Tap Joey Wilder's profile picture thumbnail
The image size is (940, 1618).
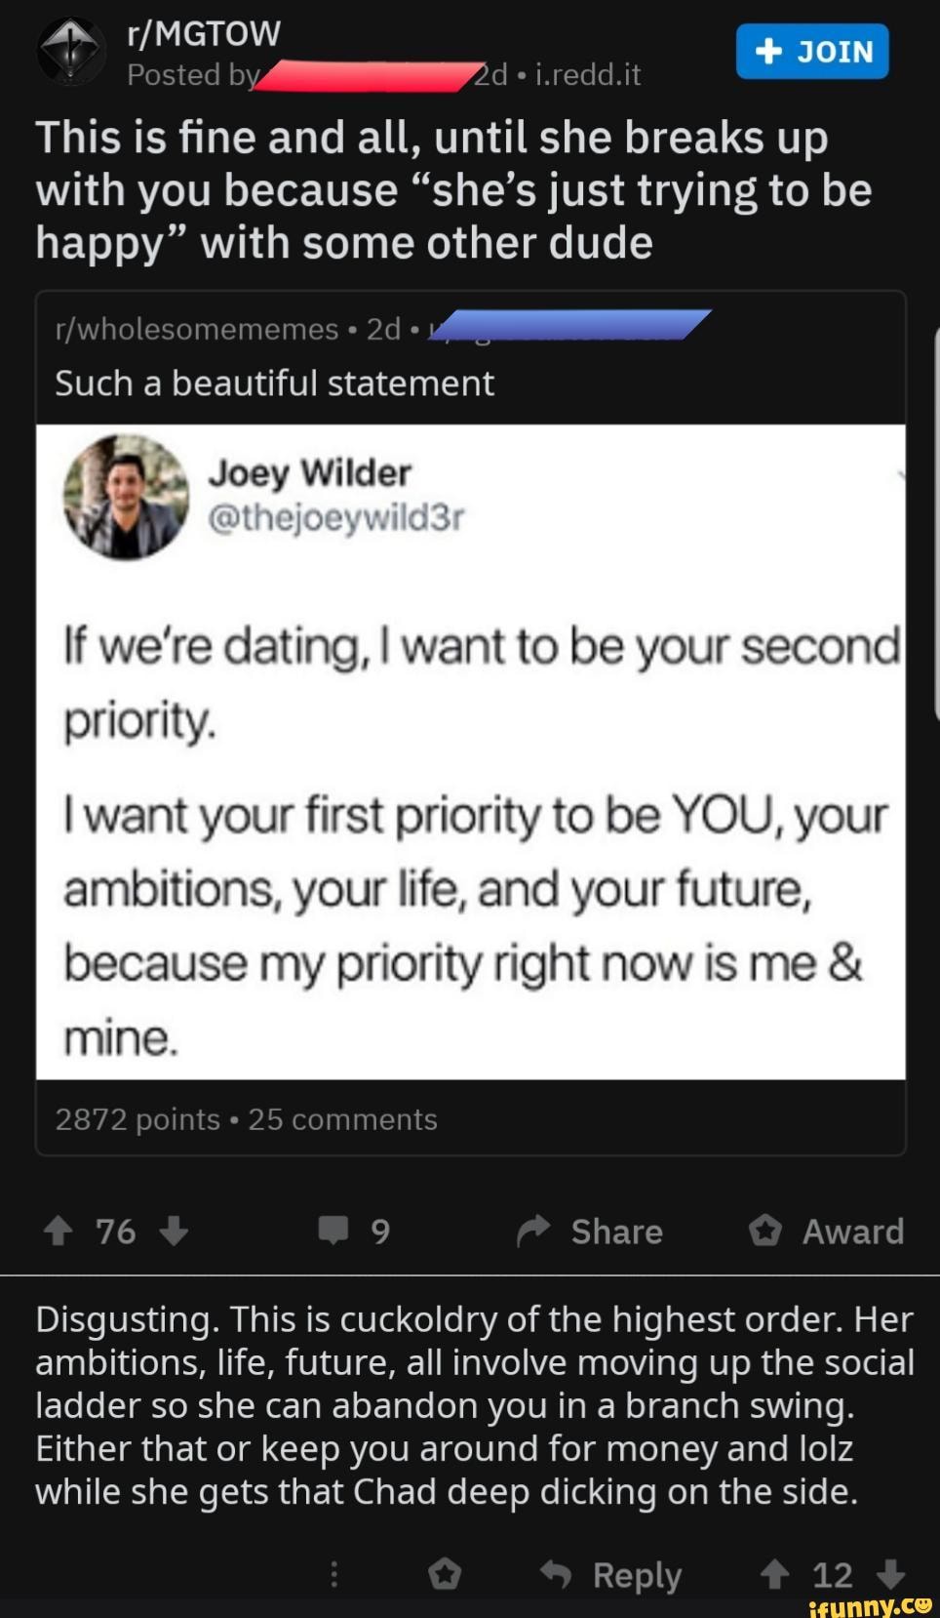coord(124,500)
